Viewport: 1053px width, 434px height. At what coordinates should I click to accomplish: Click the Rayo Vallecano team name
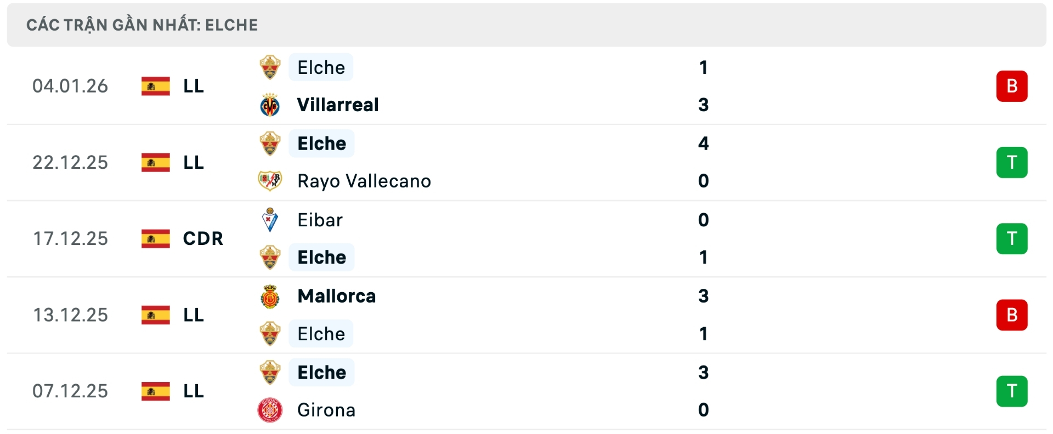364,181
